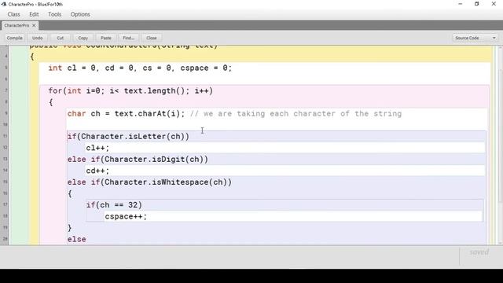Click the 'cl++;' statement

[97, 148]
